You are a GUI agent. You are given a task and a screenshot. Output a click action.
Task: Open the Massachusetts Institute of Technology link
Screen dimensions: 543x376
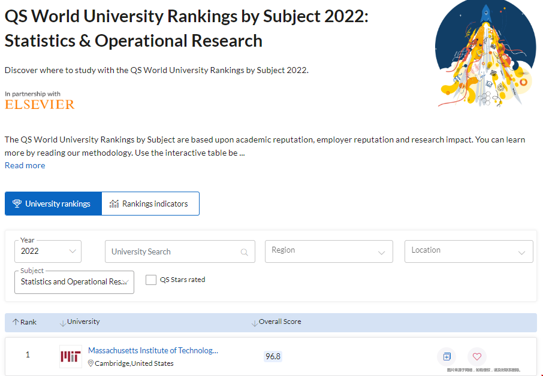click(153, 350)
